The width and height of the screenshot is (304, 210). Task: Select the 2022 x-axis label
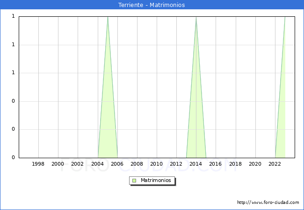pos(275,164)
